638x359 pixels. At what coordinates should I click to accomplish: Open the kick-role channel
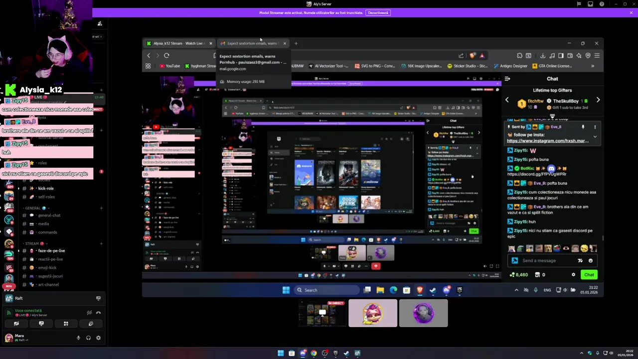[46, 188]
